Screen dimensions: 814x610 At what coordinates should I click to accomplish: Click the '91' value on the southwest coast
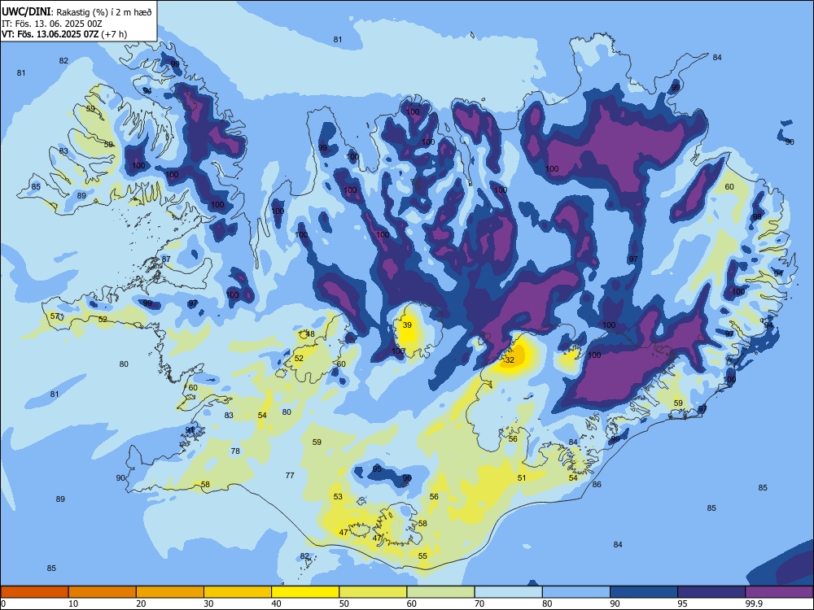tap(190, 429)
